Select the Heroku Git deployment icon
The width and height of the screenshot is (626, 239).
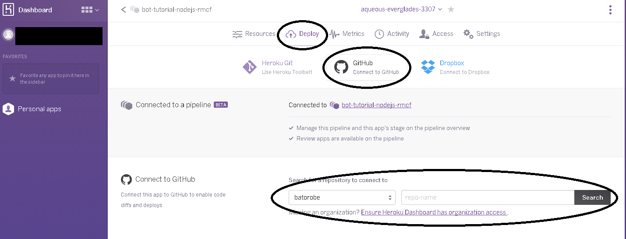pos(250,67)
